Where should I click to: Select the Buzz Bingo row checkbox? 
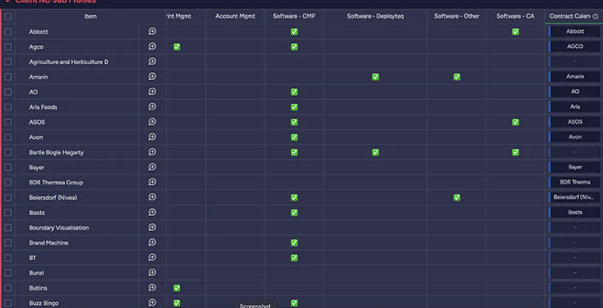(8, 303)
